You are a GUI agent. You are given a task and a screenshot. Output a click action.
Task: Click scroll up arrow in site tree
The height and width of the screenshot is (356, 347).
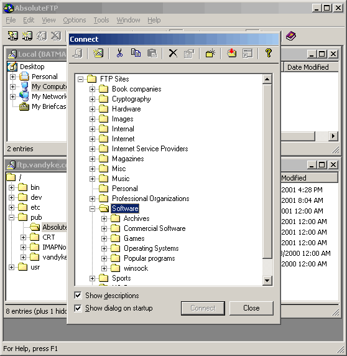(267, 79)
